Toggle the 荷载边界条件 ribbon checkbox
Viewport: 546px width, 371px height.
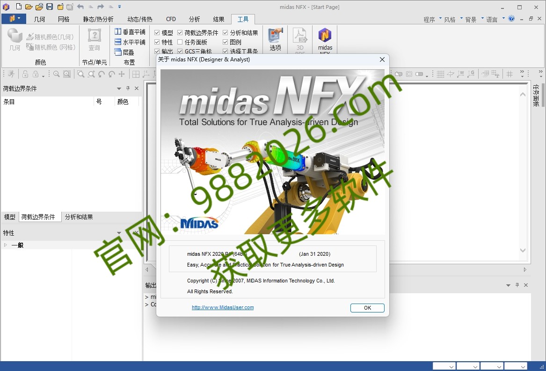[x=180, y=33]
